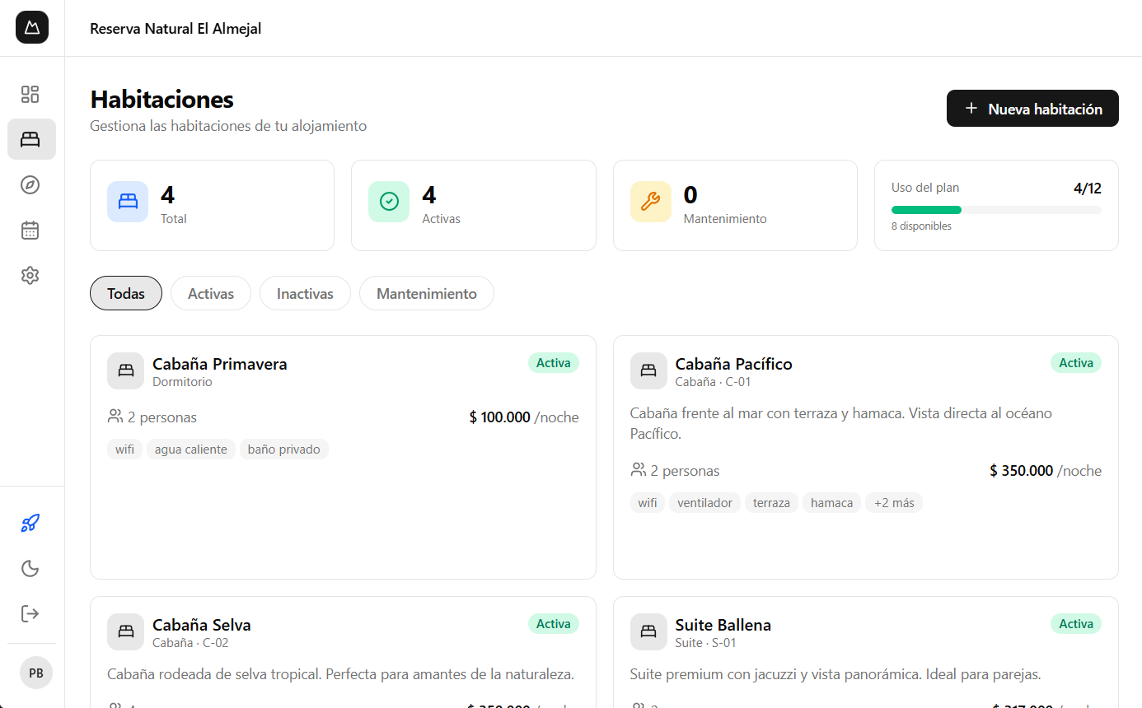Toggle dark mode with the moon icon
Viewport: 1142px width, 708px height.
[x=30, y=568]
